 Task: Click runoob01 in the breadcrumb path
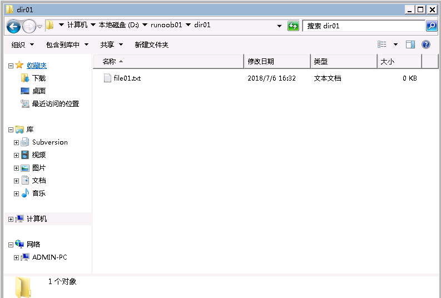(166, 25)
